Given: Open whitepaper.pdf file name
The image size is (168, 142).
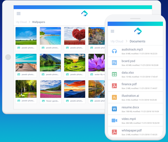Looking at the screenshot, I should click(132, 131).
